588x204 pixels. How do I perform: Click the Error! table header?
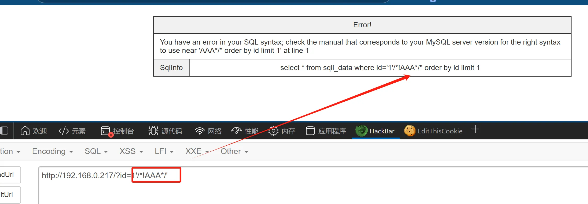coord(362,25)
